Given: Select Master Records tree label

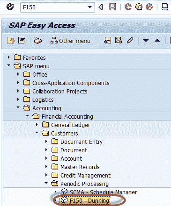Looking at the screenshot, I should [80, 167].
